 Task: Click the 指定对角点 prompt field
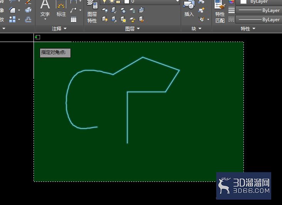click(55, 53)
